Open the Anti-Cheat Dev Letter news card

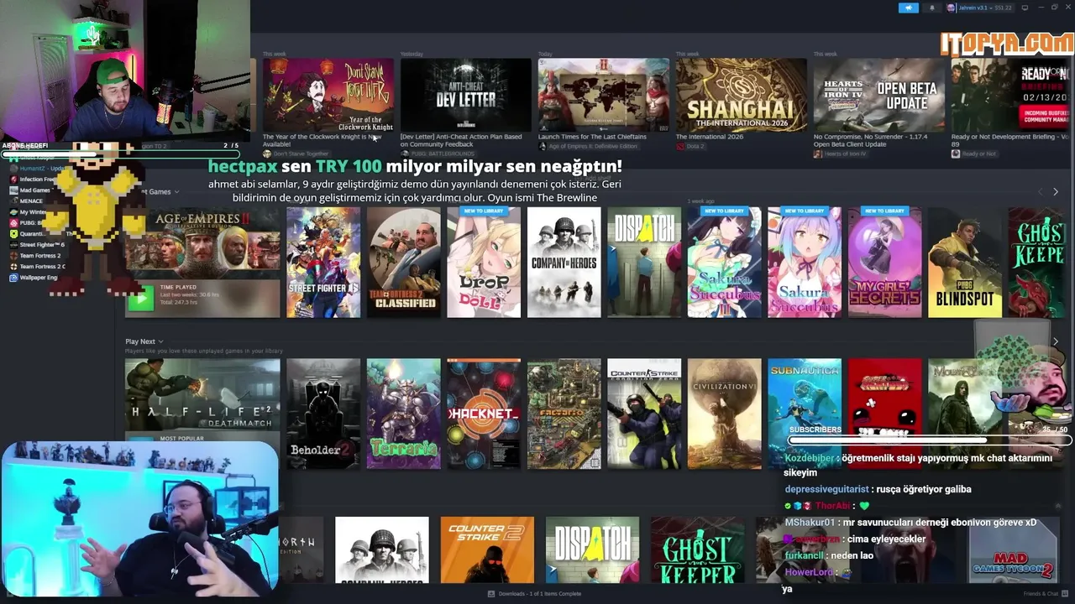pyautogui.click(x=466, y=95)
